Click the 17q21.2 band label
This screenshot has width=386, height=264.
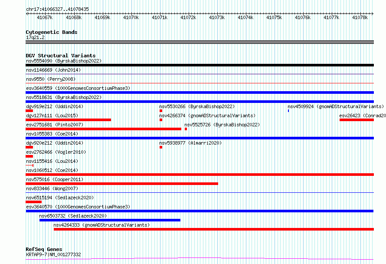click(35, 37)
